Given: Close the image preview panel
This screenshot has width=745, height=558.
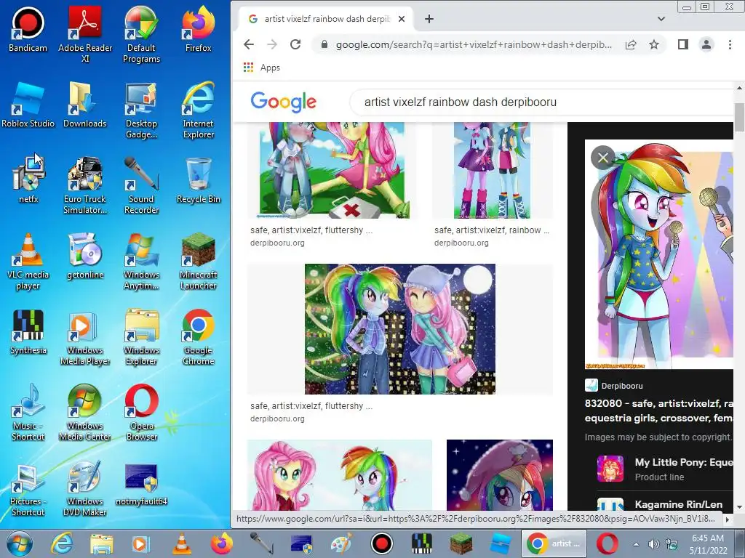Looking at the screenshot, I should tap(603, 158).
